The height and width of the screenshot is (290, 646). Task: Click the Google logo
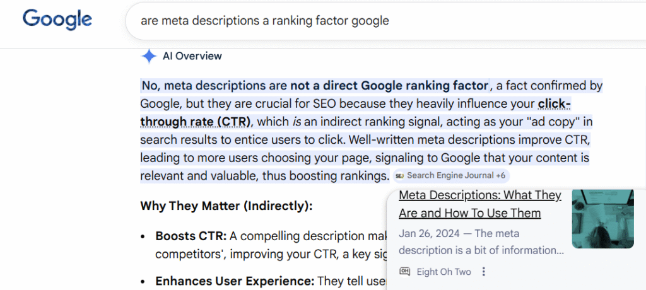click(x=57, y=20)
